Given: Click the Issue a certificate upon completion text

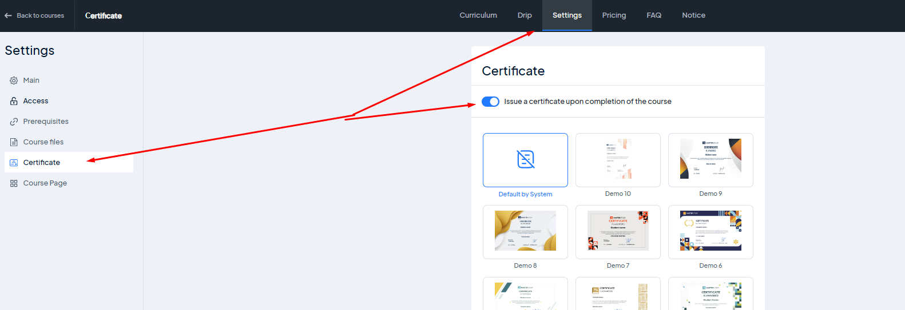Looking at the screenshot, I should [x=588, y=102].
